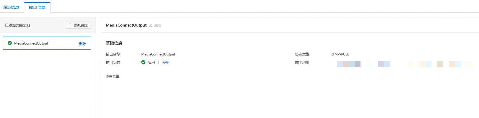Select the 输出信息 tab

(37, 7)
